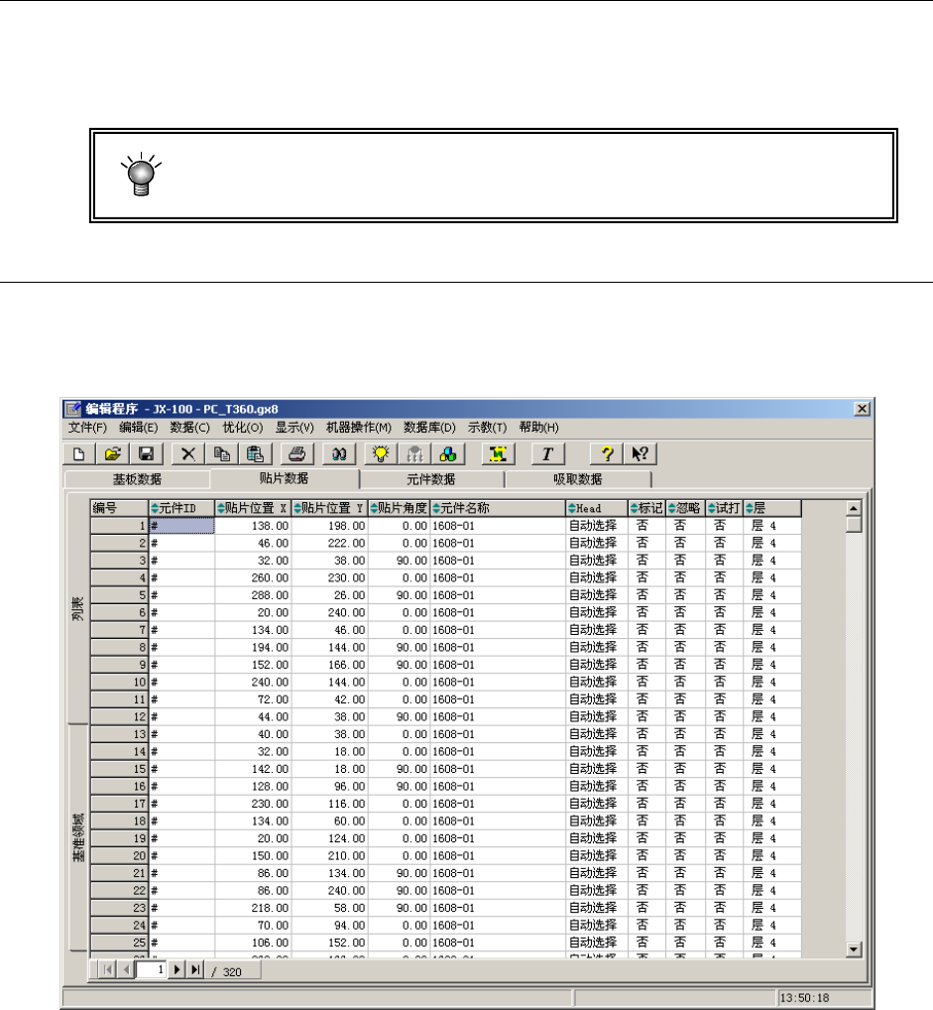This screenshot has width=933, height=1010.
Task: Open the 机器操作(M) menu
Action: point(359,428)
